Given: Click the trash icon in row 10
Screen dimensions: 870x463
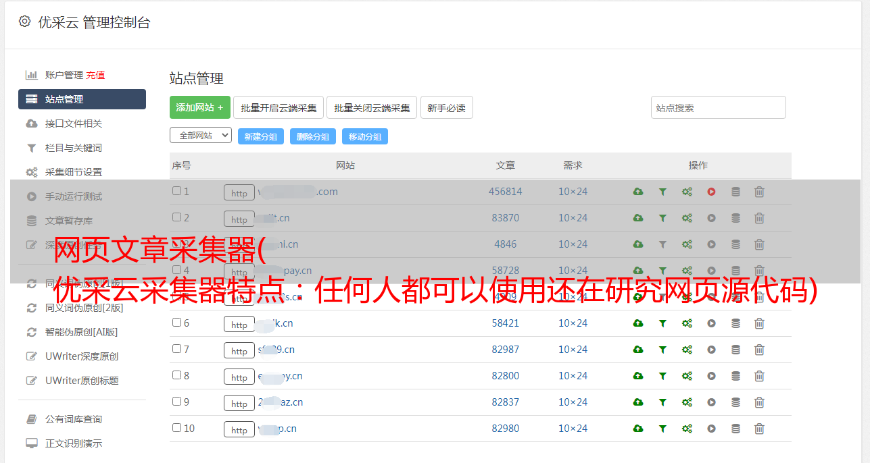Looking at the screenshot, I should point(759,429).
